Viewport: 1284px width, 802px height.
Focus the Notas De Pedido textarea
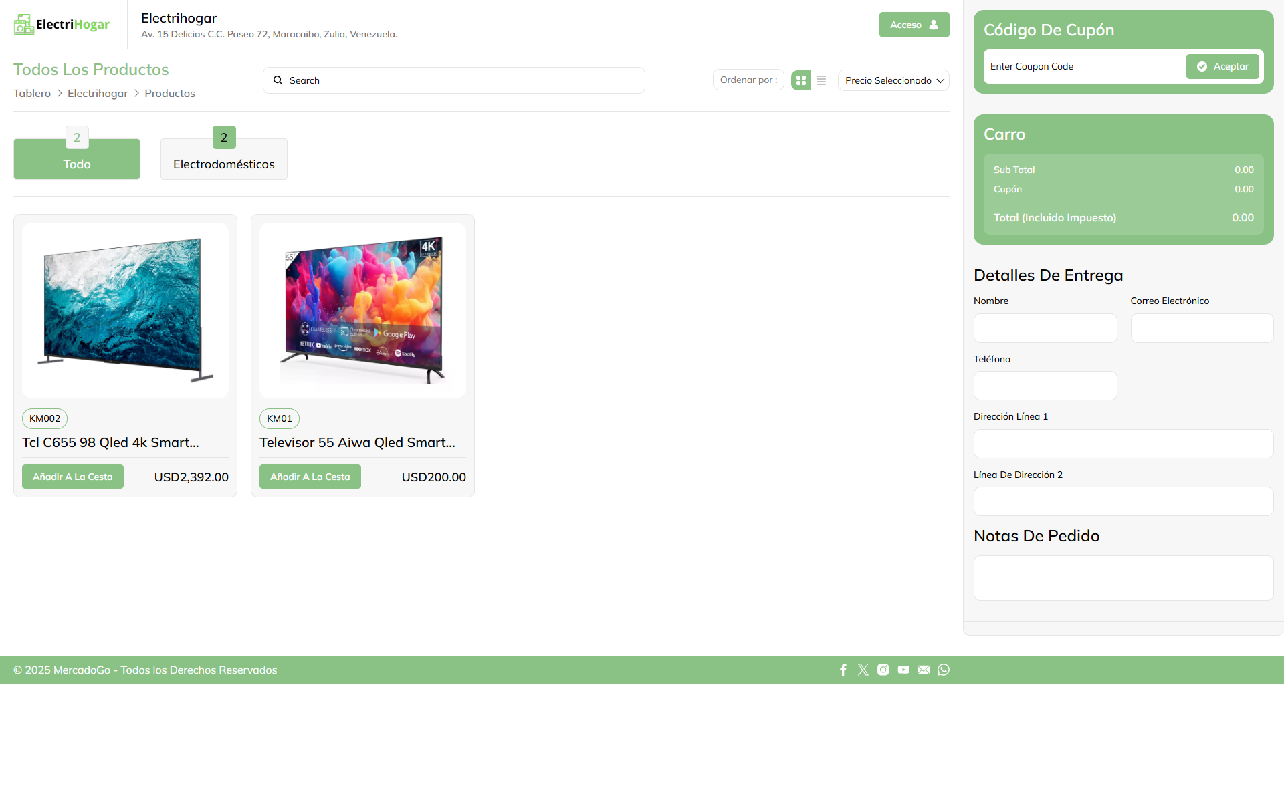click(1123, 578)
